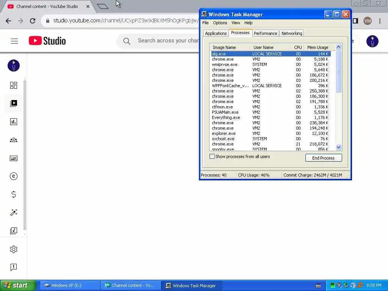The image size is (388, 291).
Task: Open the Help menu in Task Manager
Action: coord(249,23)
